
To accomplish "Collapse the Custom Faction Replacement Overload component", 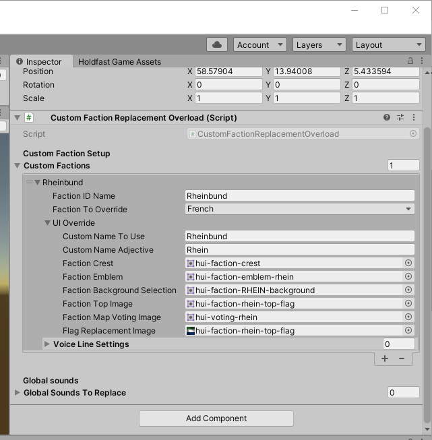I will [18, 118].
